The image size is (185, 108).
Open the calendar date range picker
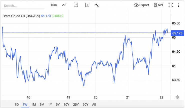(76, 5)
